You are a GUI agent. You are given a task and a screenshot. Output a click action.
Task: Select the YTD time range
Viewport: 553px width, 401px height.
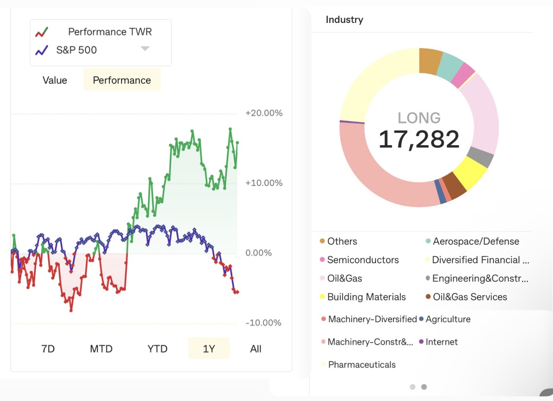coord(157,349)
